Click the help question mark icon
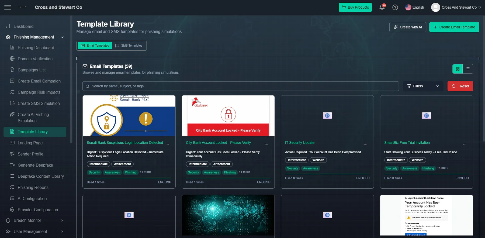This screenshot has width=485, height=238. [x=395, y=7]
